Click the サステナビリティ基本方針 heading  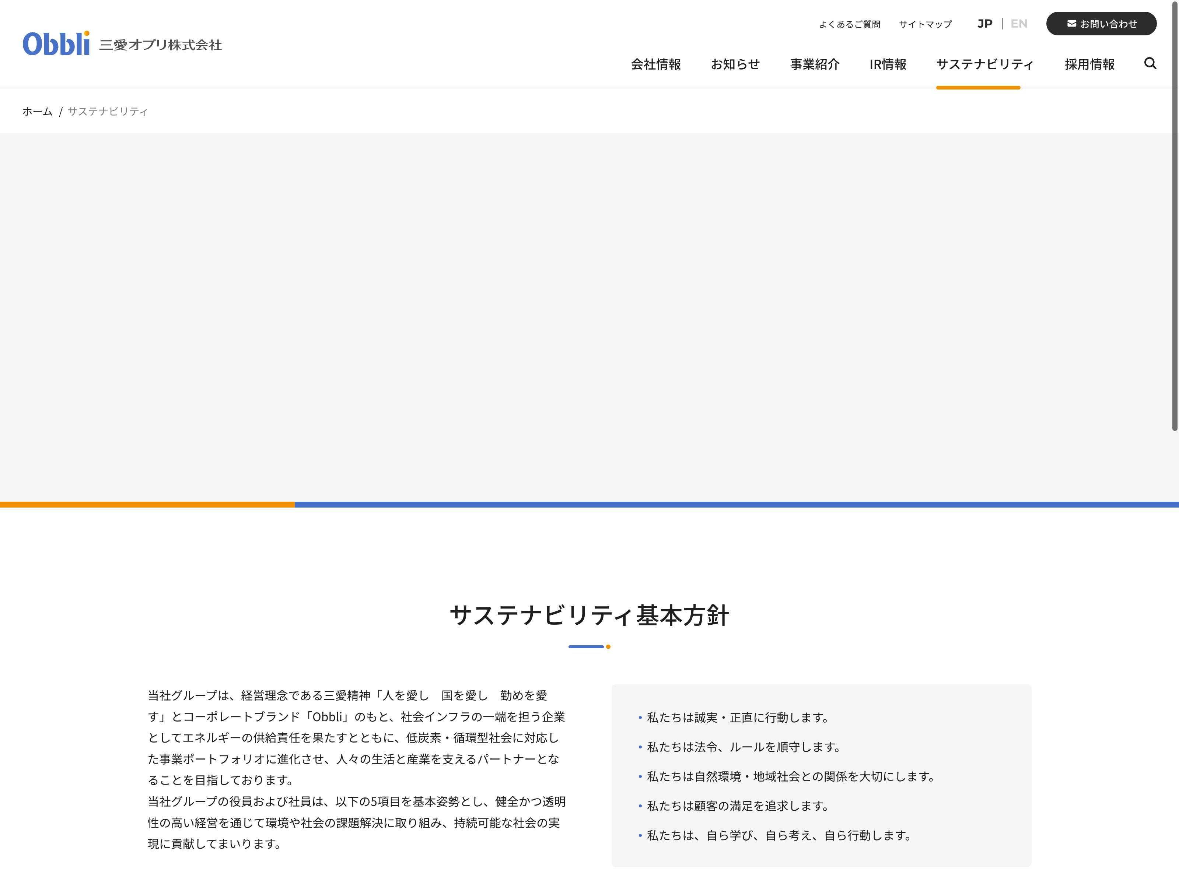(x=589, y=615)
